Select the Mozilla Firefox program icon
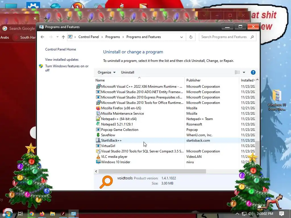 pyautogui.click(x=98, y=108)
